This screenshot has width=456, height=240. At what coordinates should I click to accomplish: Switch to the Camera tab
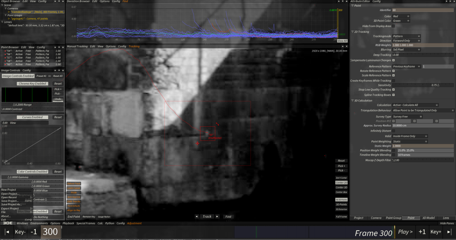point(376,218)
